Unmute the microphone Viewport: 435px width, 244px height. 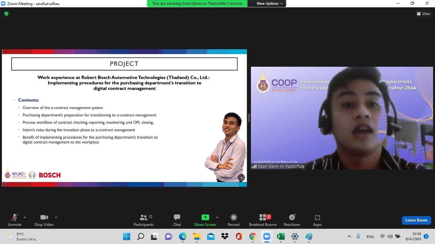pos(14,220)
